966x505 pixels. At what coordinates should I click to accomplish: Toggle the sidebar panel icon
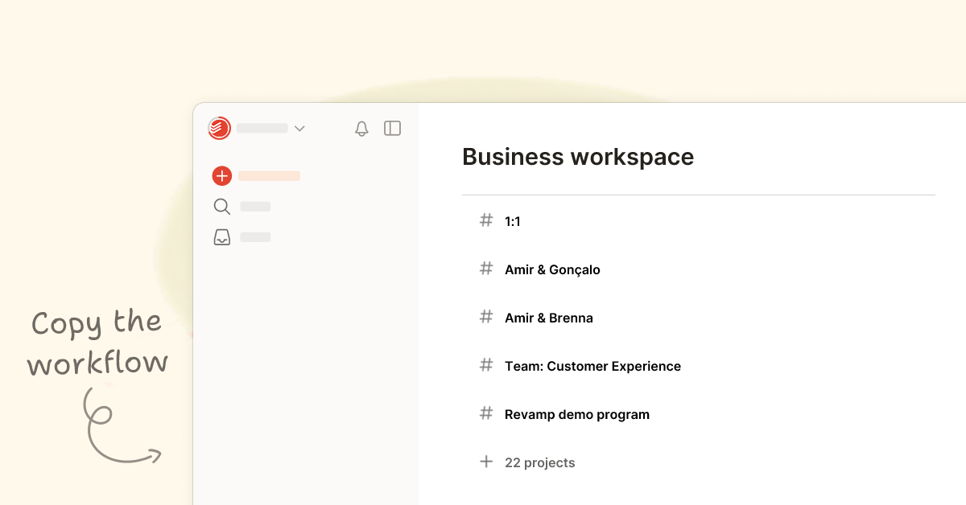pyautogui.click(x=392, y=128)
